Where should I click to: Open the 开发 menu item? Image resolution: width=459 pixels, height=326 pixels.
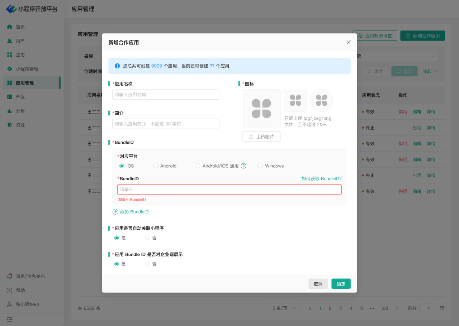tap(20, 97)
